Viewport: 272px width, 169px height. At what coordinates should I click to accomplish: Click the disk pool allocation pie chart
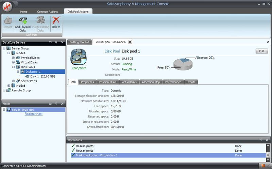(x=183, y=64)
